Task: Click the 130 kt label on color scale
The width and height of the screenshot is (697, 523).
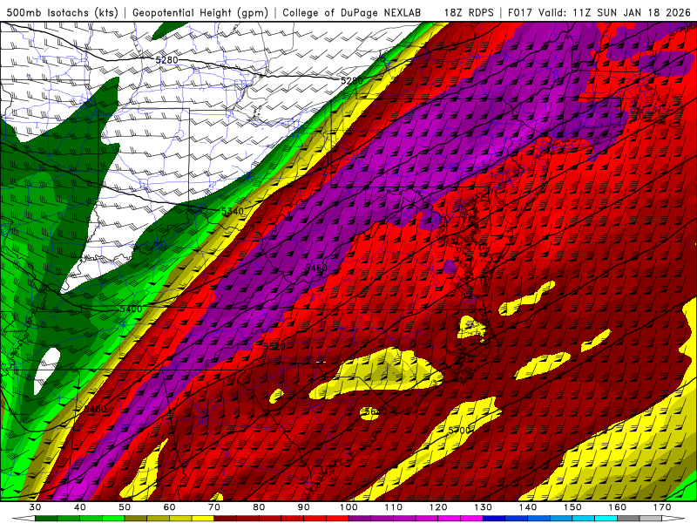Action: [484, 507]
